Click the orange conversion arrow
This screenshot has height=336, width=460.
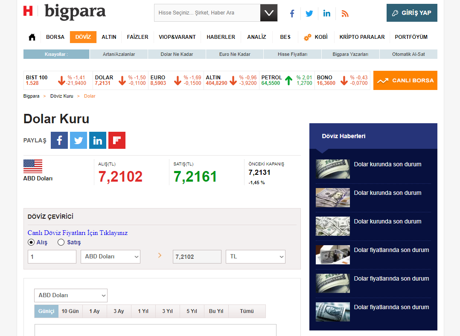tap(160, 255)
